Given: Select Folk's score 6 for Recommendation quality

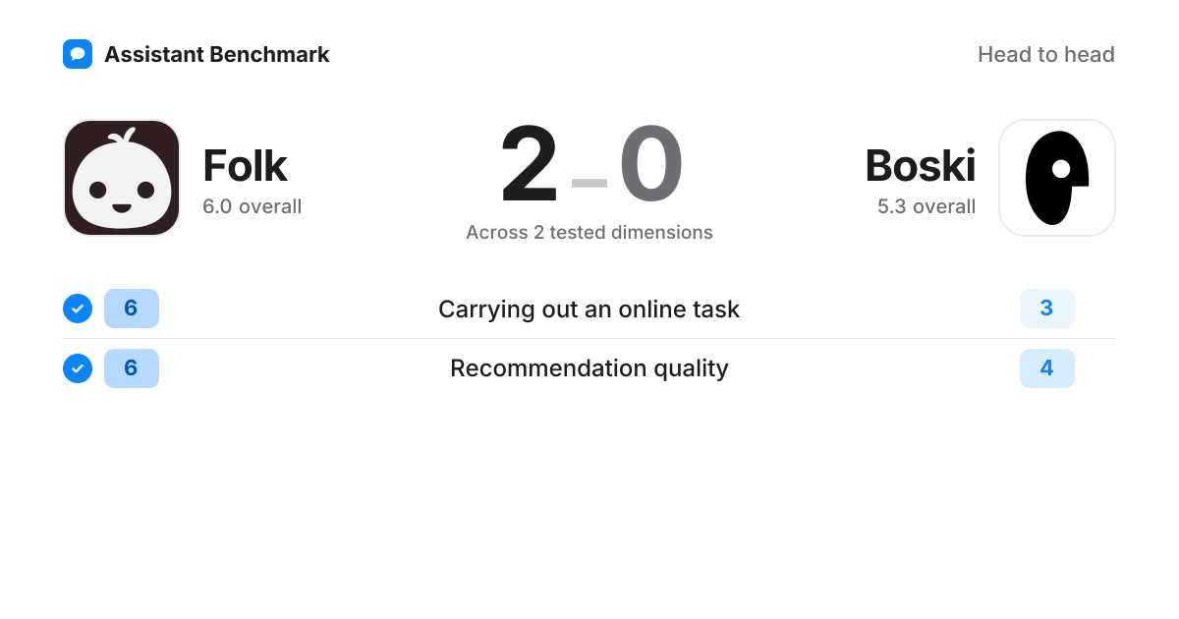Looking at the screenshot, I should (132, 368).
